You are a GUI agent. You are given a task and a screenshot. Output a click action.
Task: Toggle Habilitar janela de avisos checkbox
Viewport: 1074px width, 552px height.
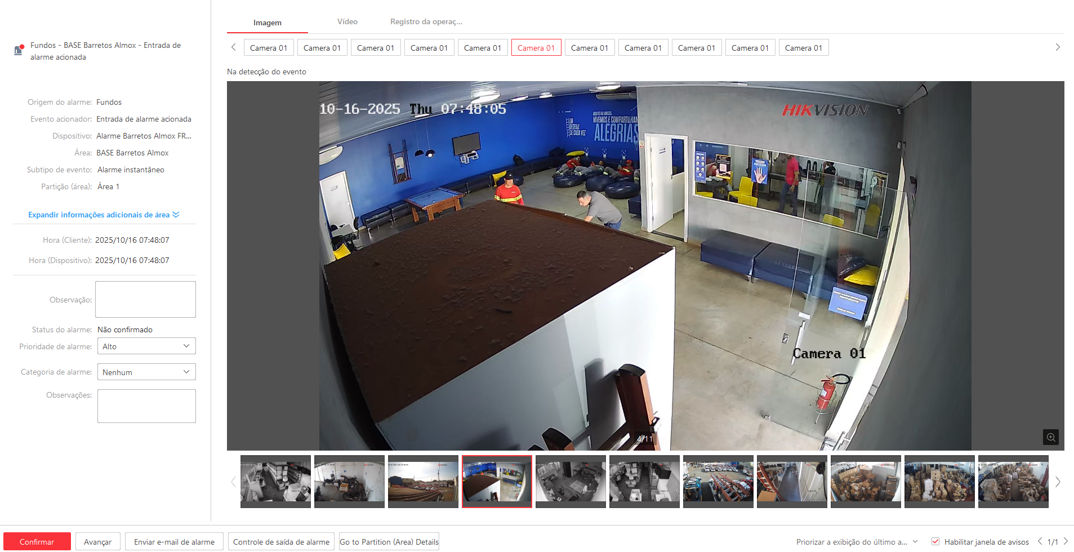935,541
